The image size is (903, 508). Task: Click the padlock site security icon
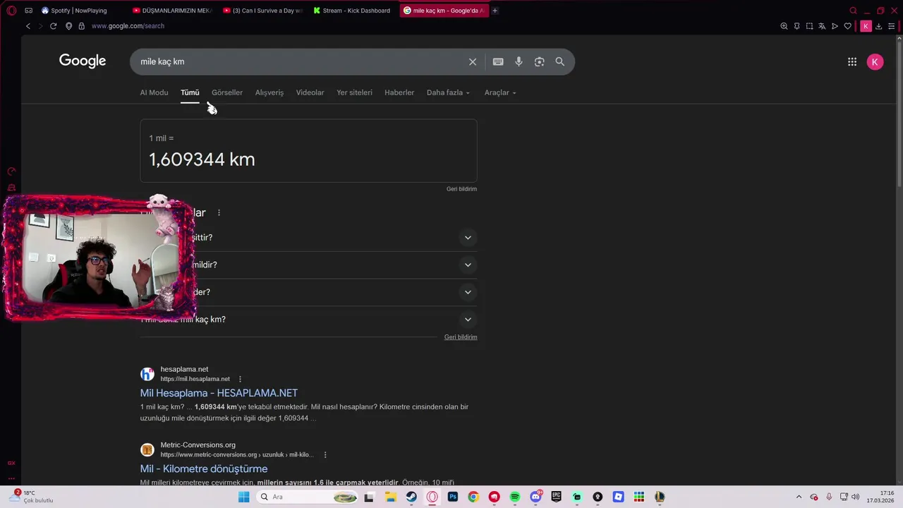coord(81,26)
